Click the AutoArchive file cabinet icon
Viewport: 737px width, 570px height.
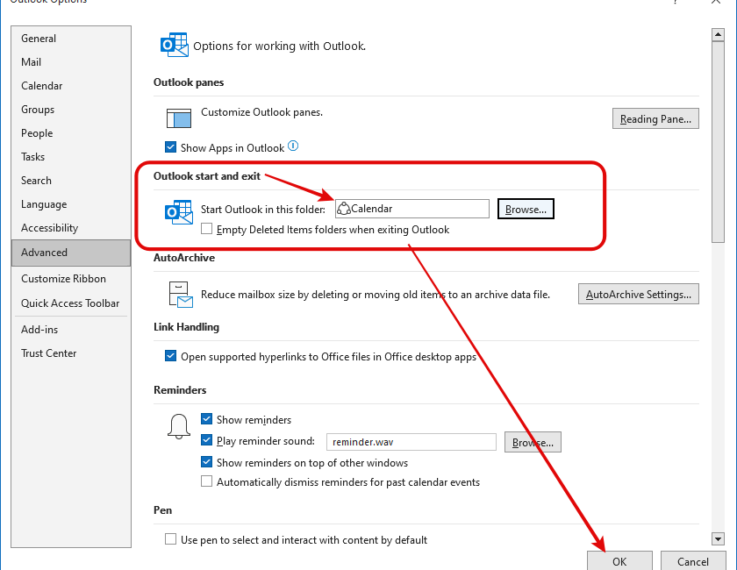click(181, 295)
